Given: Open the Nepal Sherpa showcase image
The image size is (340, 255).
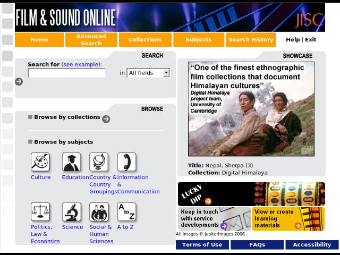Looking at the screenshot, I should (x=251, y=109).
